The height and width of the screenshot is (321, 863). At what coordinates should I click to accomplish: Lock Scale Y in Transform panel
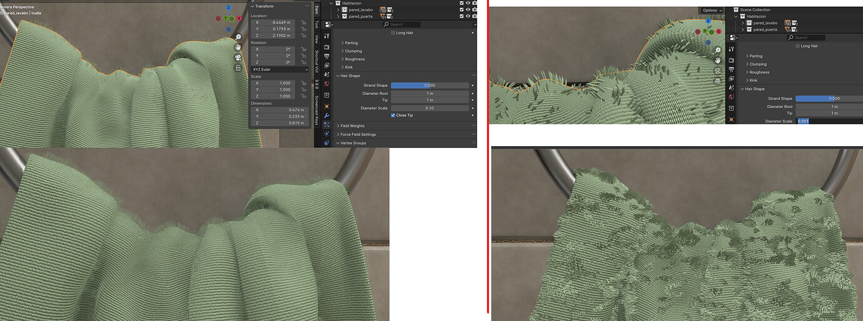point(303,89)
